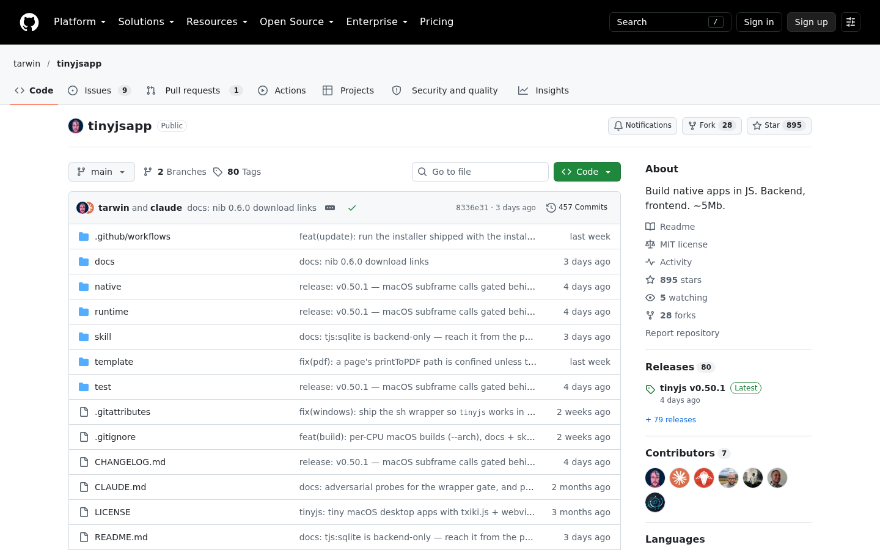
Task: Switch to the Issues tab
Action: 99,90
